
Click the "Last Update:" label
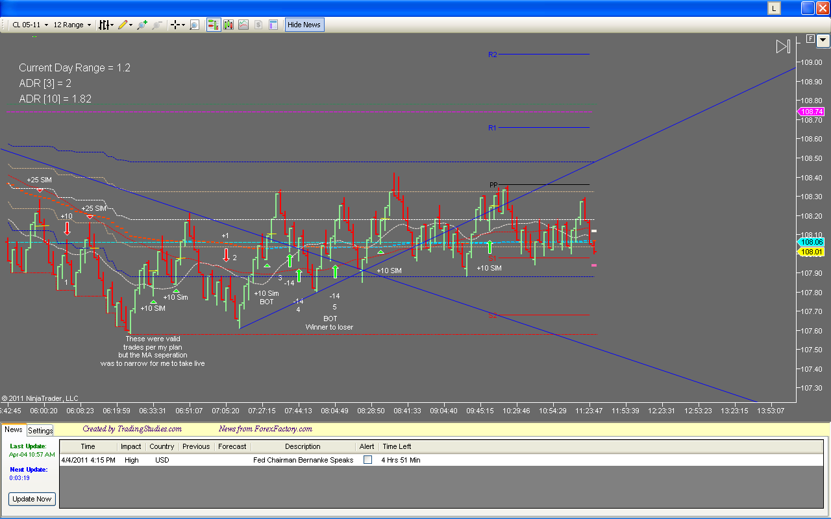[x=28, y=446]
